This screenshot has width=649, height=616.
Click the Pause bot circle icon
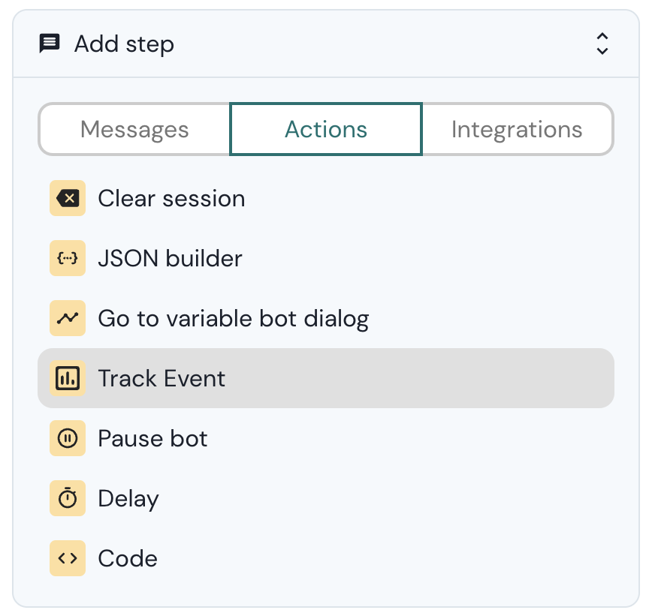coord(68,438)
